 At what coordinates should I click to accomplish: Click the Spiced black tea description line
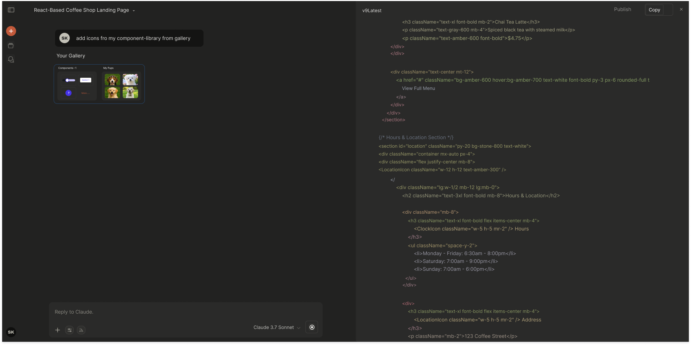[489, 30]
